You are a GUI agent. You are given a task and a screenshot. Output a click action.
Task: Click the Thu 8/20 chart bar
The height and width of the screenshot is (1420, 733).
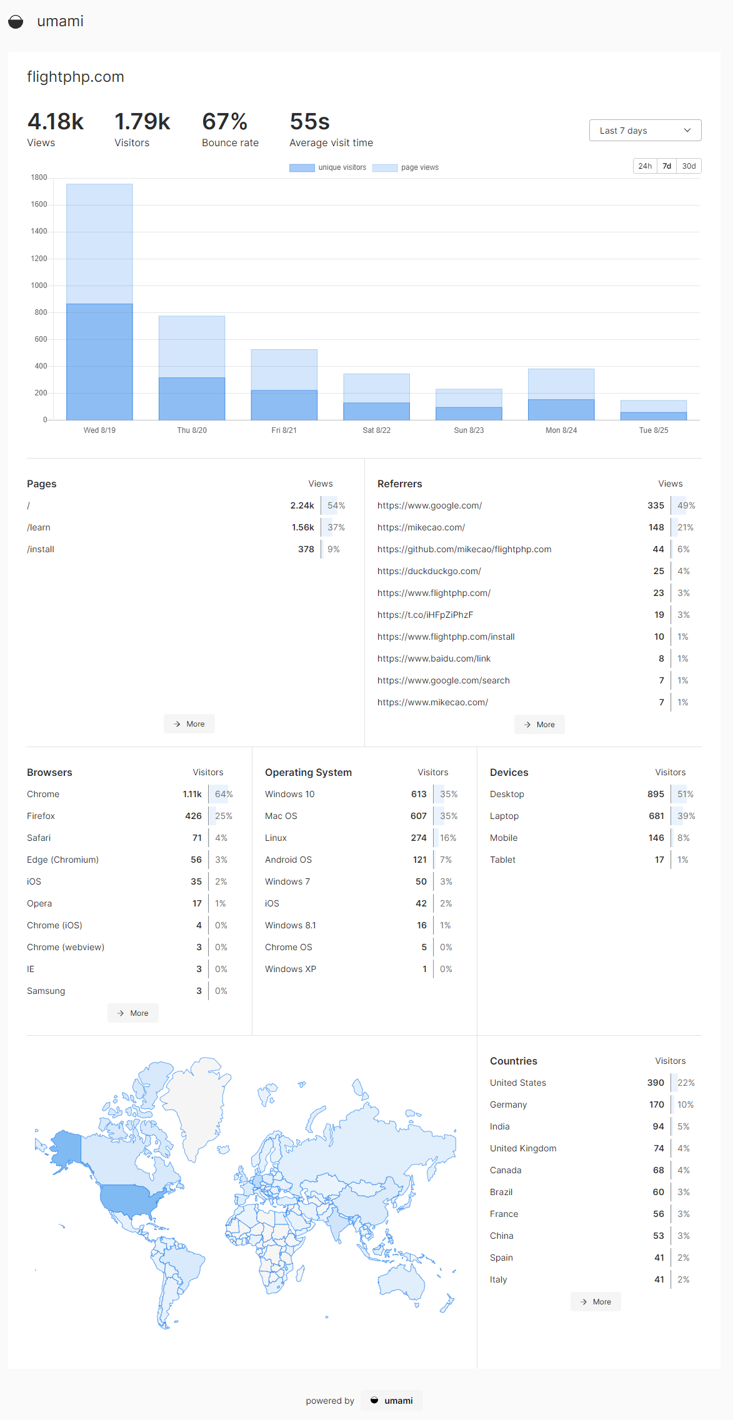pos(192,368)
